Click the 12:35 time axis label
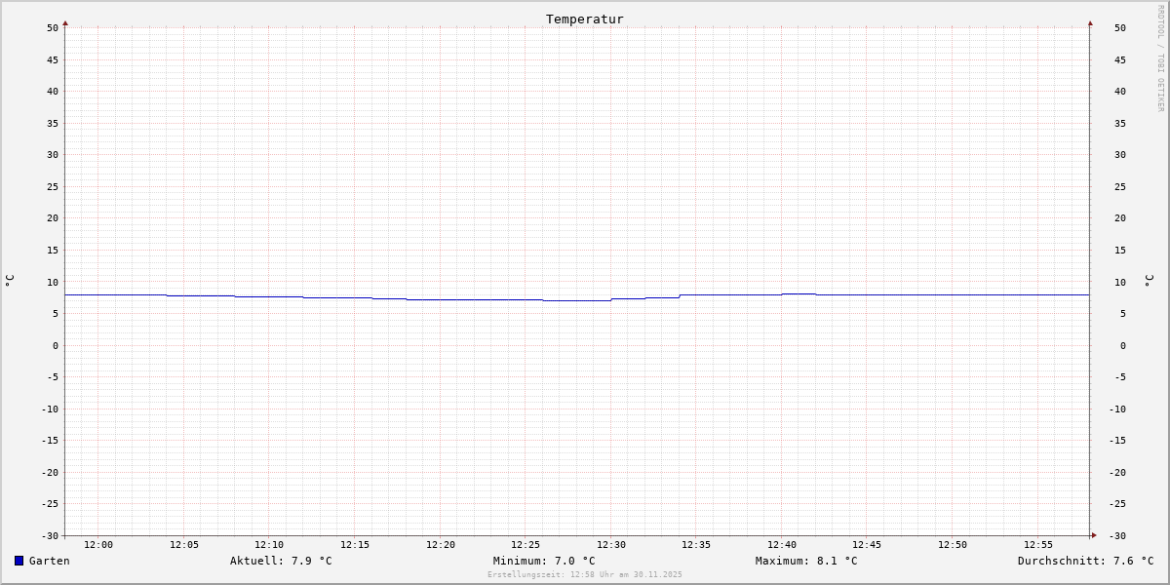The width and height of the screenshot is (1170, 585). point(696,545)
